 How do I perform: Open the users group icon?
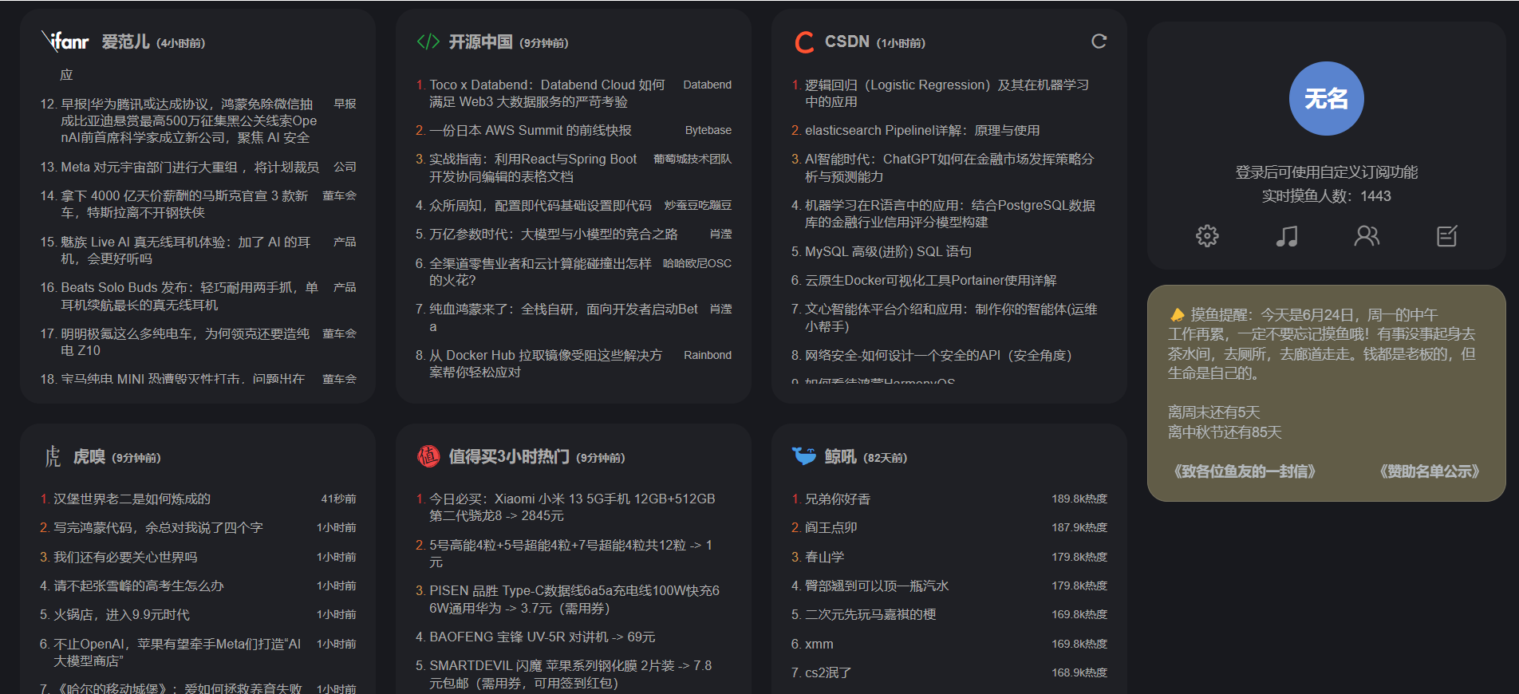(1367, 236)
